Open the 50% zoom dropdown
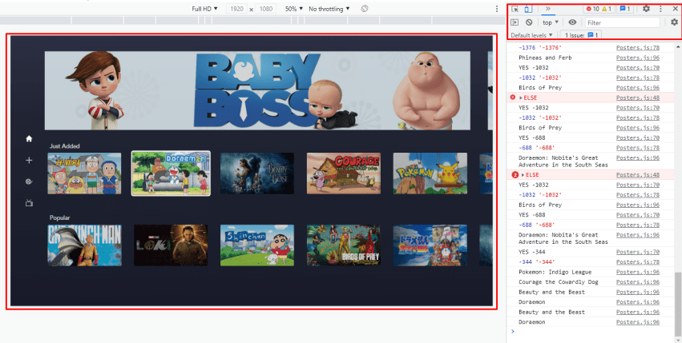This screenshot has width=682, height=343. [294, 9]
